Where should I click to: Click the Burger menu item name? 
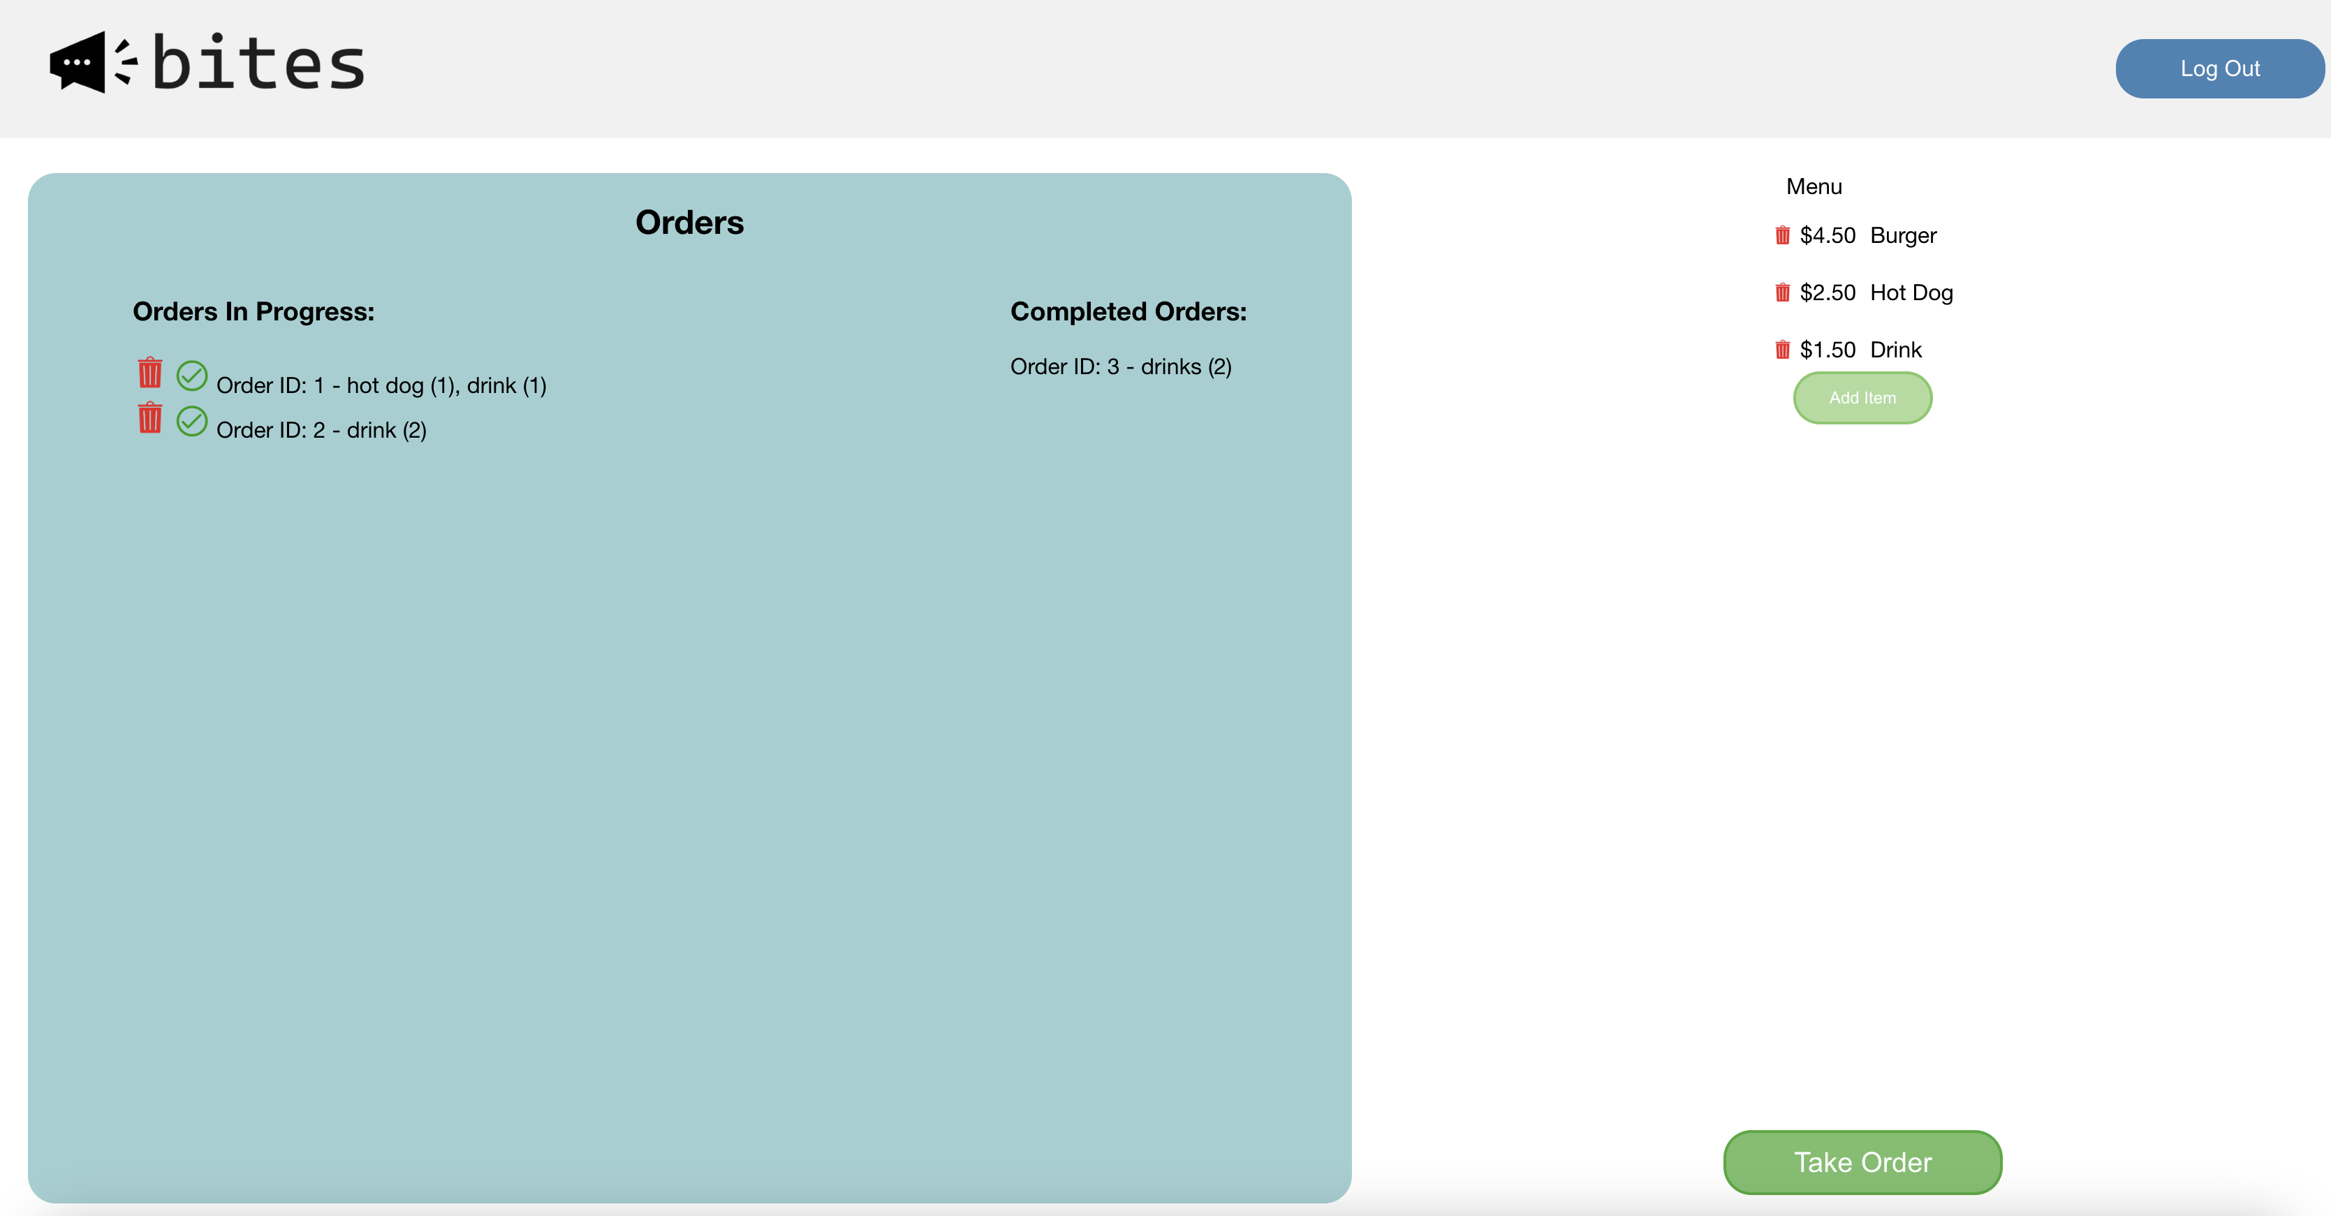pos(1902,235)
